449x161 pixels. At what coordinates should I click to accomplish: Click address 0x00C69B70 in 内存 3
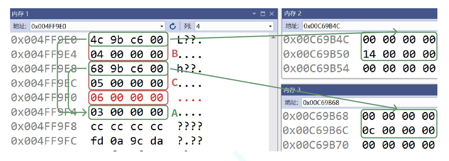tap(316, 145)
